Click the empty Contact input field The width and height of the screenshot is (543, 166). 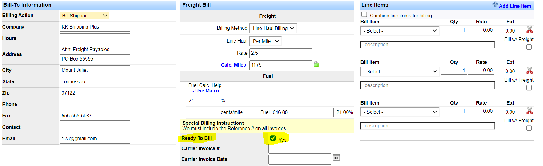coord(95,127)
